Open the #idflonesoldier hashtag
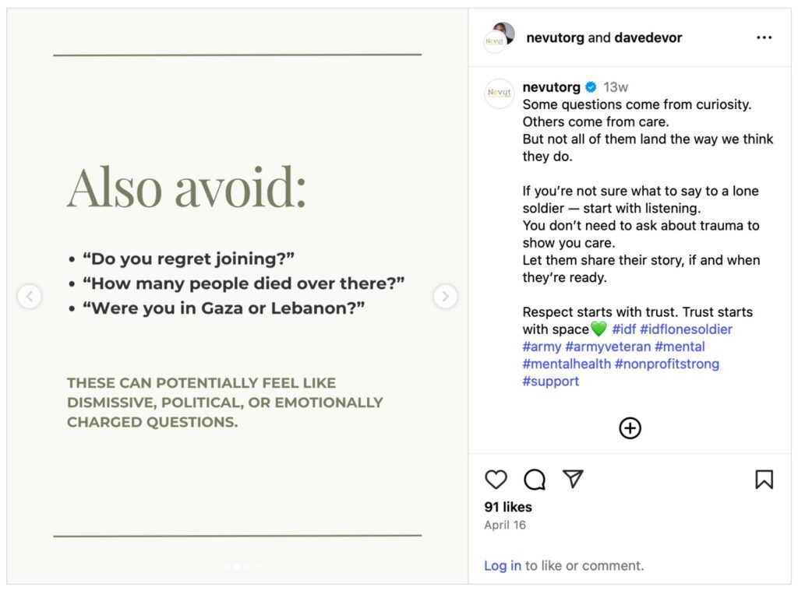 (x=686, y=329)
